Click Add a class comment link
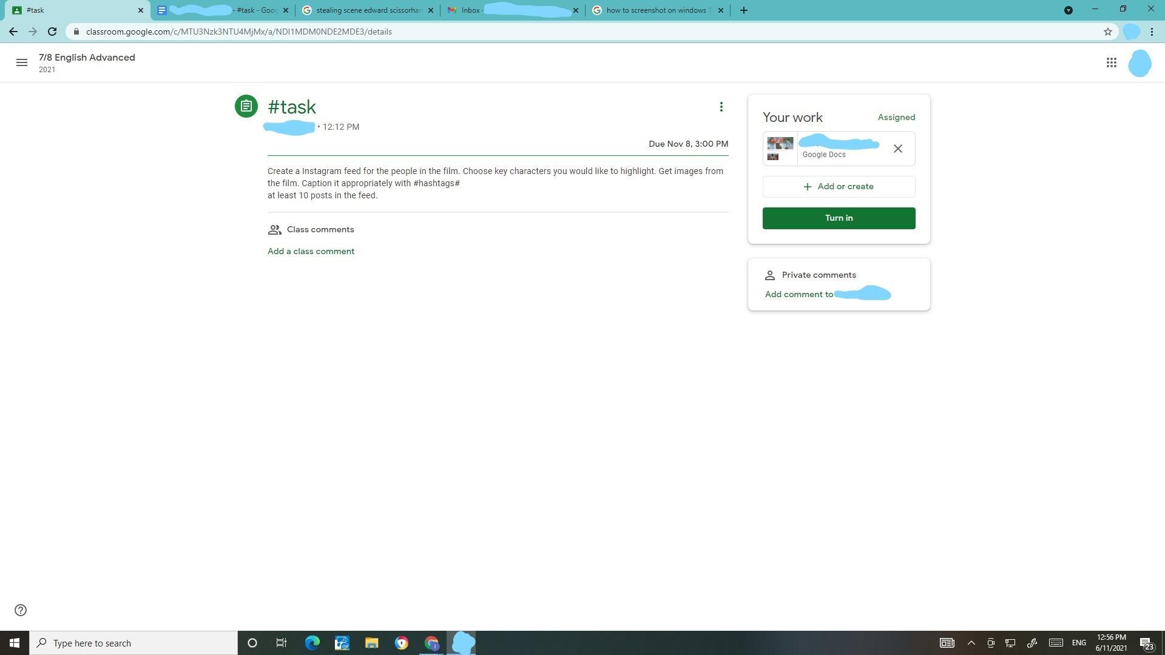1165x655 pixels. coord(311,251)
